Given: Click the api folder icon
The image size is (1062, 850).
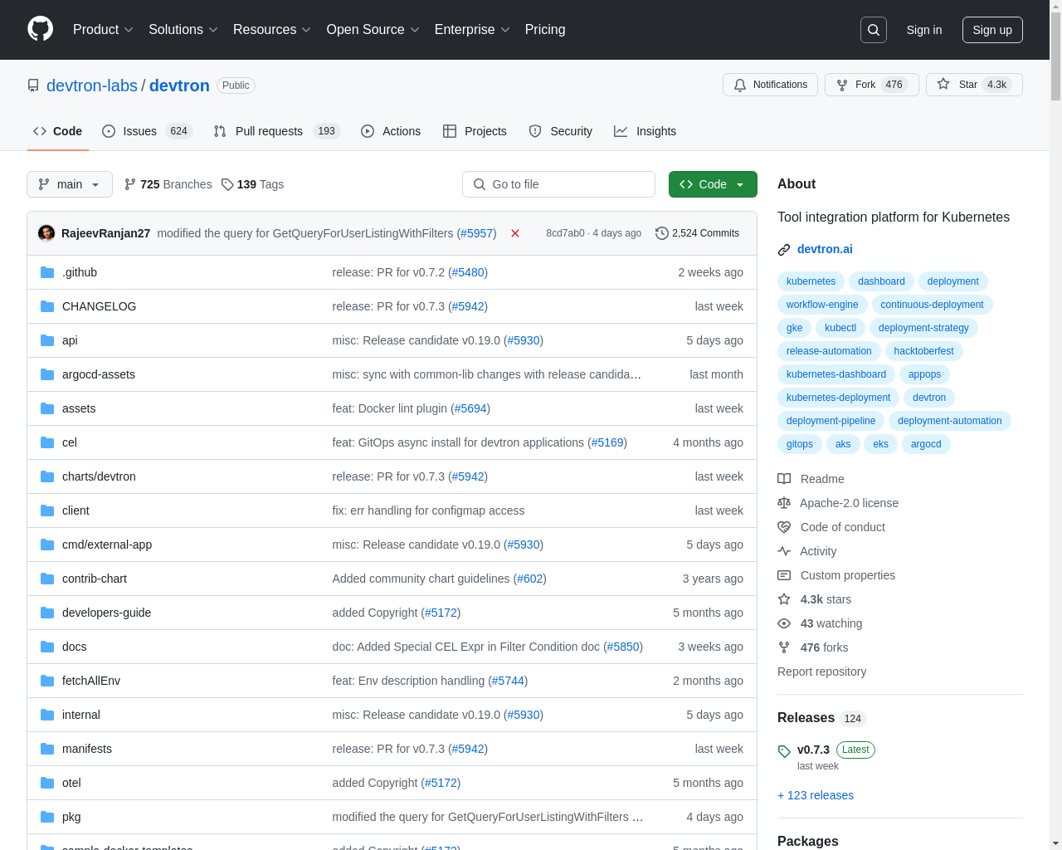Looking at the screenshot, I should 47,340.
